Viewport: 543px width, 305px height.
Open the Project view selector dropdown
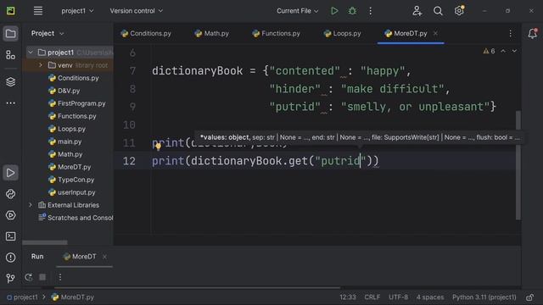[48, 34]
